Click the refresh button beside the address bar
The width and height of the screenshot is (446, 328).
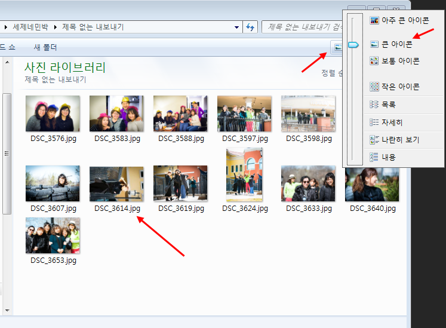(x=251, y=27)
